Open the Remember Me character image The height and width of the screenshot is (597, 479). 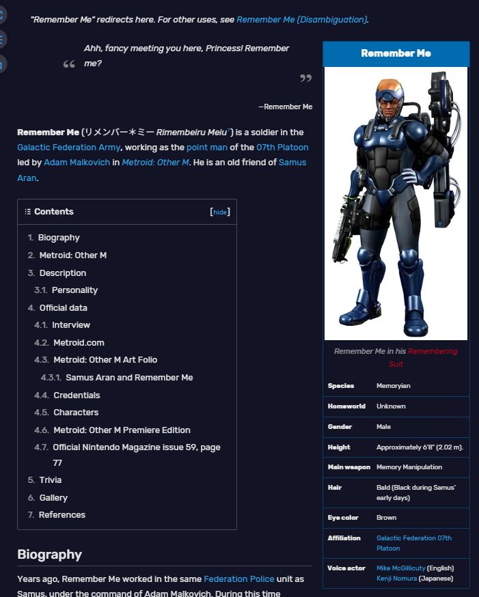(x=396, y=204)
